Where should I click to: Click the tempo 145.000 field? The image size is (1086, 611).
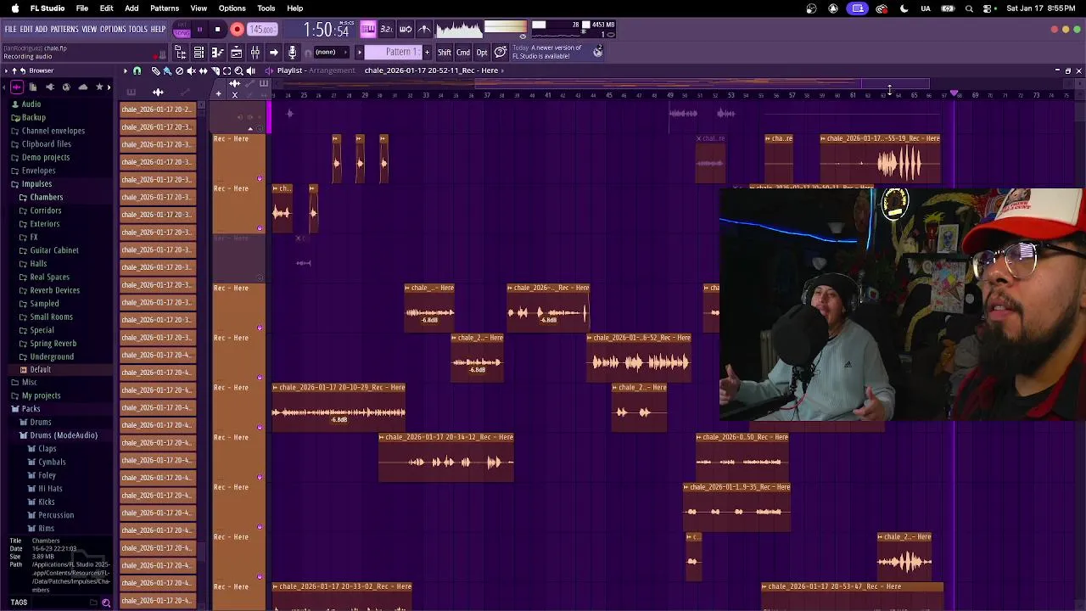(x=262, y=30)
